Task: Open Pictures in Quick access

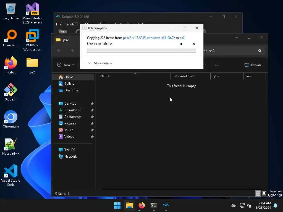Action: pyautogui.click(x=73, y=123)
